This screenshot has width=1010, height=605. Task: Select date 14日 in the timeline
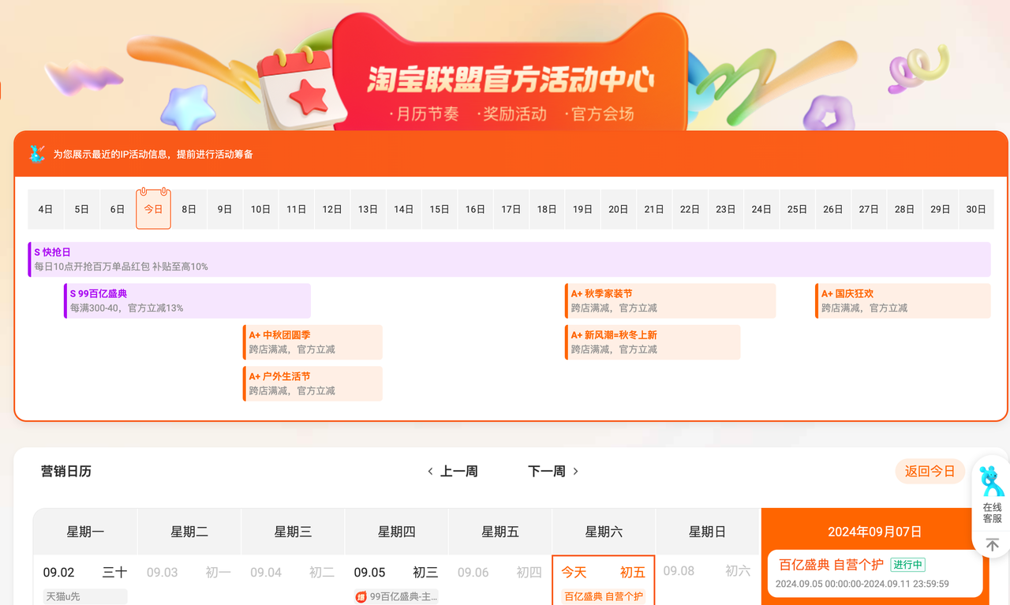(404, 209)
